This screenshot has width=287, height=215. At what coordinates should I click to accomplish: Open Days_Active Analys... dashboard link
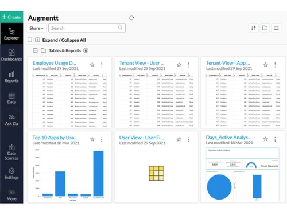[x=228, y=138]
